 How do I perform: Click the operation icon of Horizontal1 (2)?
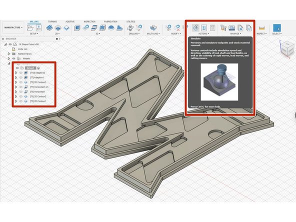[x=26, y=87]
